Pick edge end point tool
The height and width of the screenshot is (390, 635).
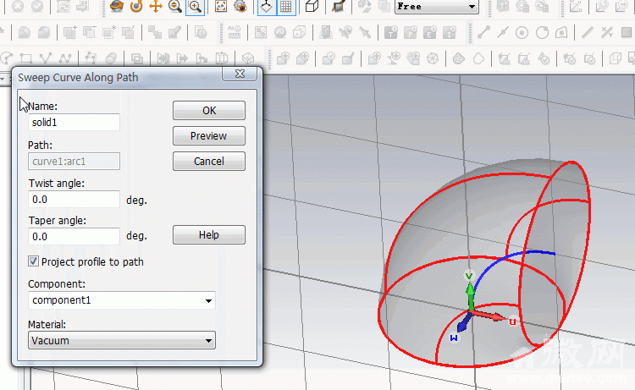click(x=483, y=32)
